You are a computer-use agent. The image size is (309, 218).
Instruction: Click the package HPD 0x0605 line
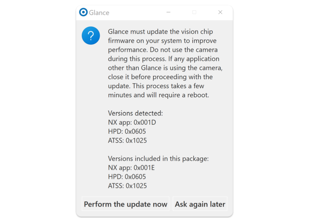[x=127, y=177]
